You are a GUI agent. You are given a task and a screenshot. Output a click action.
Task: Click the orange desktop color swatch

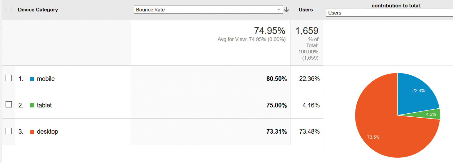coord(32,132)
